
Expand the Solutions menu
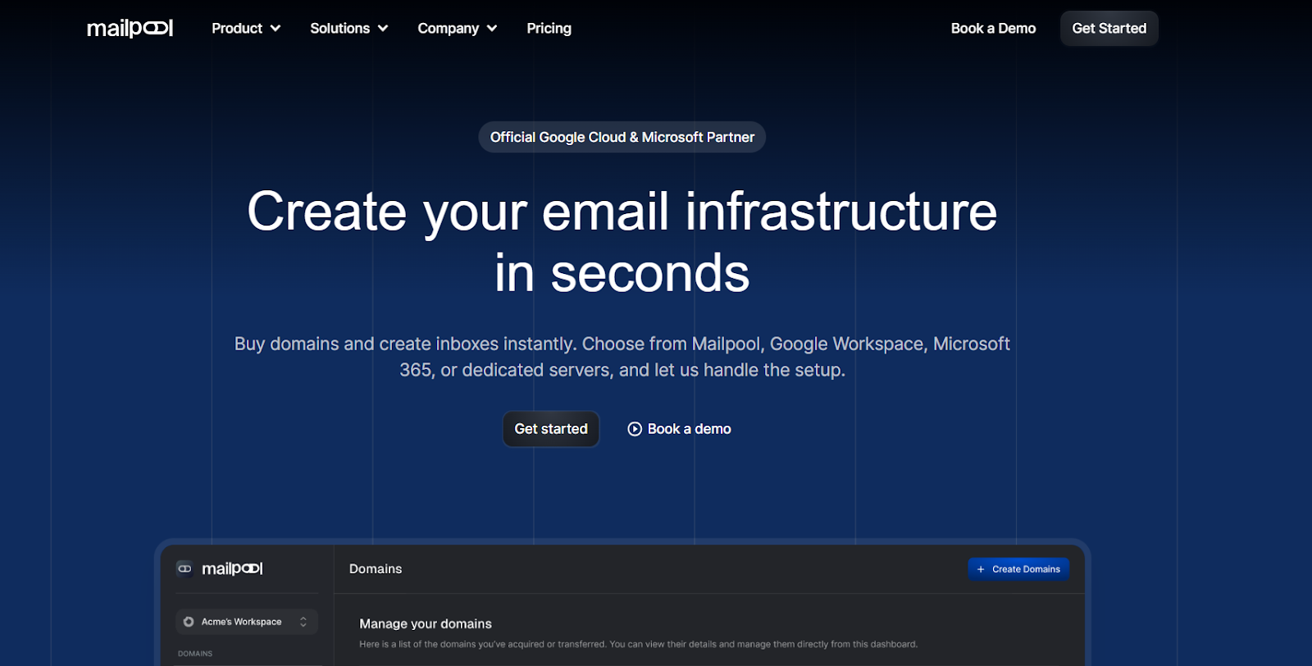pyautogui.click(x=348, y=28)
